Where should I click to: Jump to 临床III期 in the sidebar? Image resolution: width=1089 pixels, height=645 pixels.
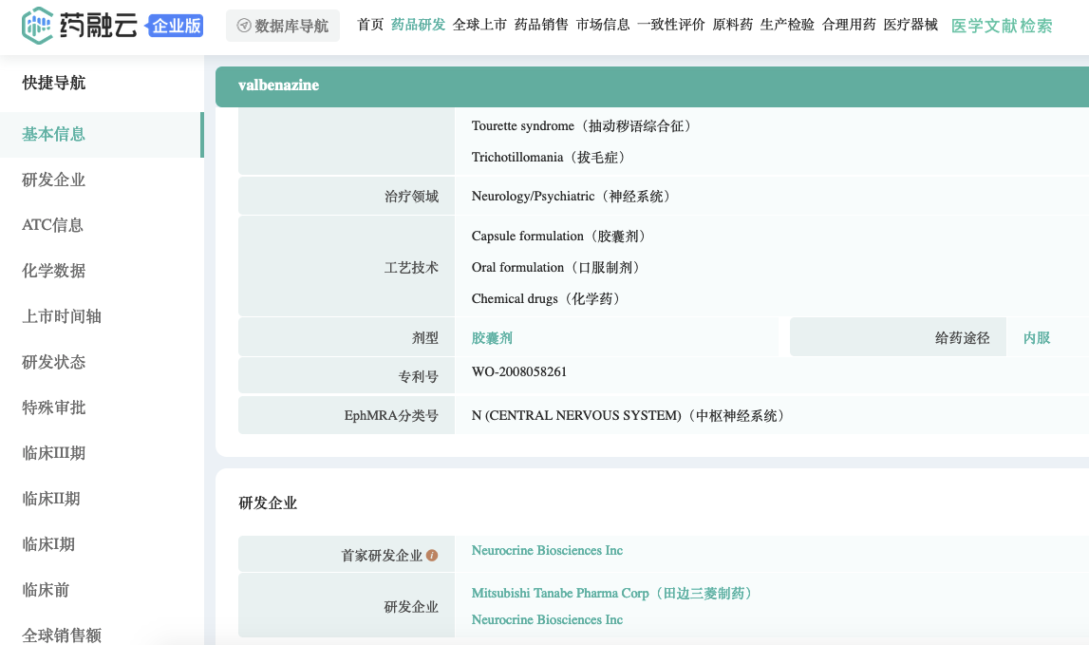(x=53, y=453)
